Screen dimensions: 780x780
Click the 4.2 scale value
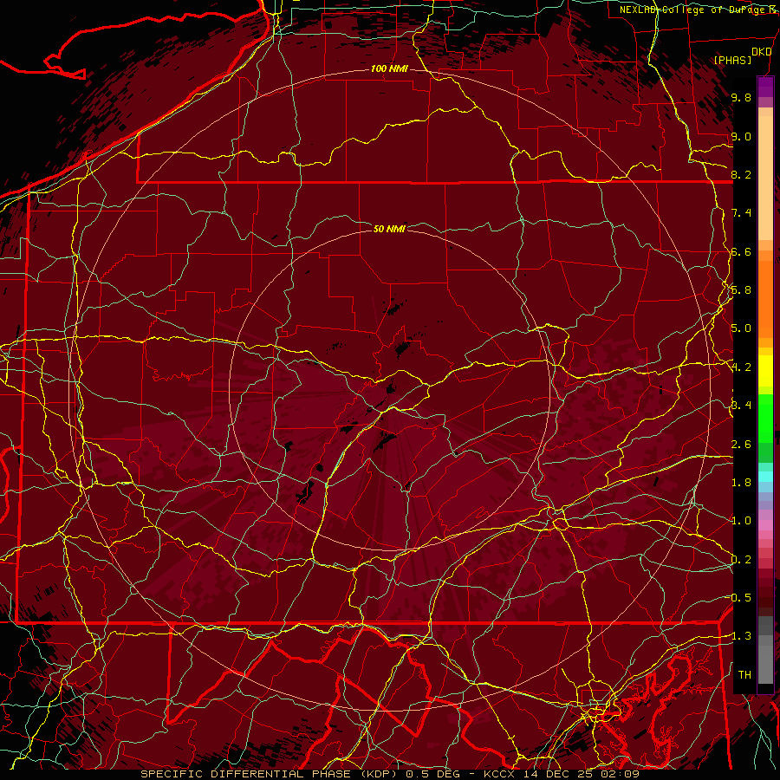[x=741, y=367]
